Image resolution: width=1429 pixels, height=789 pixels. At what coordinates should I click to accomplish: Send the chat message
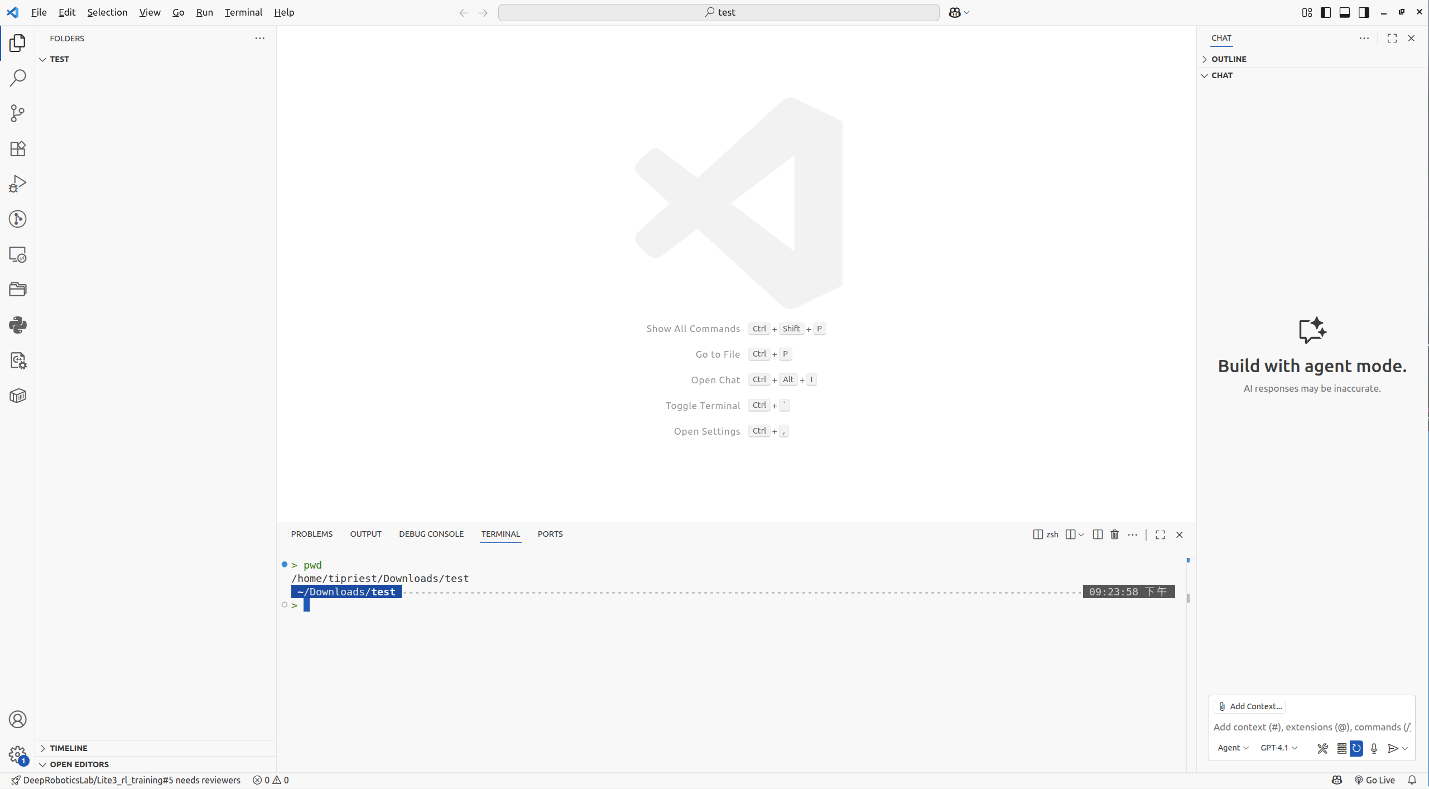tap(1393, 748)
